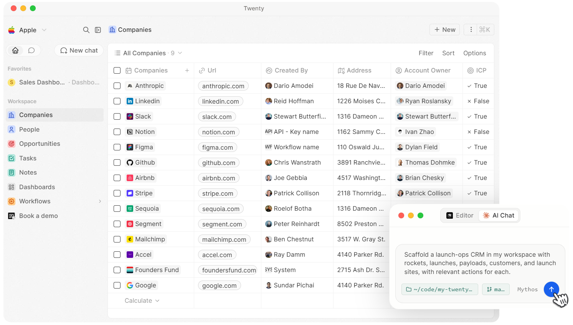Image resolution: width=573 pixels, height=325 pixels.
Task: Open the Calculate footer dropdown
Action: [x=142, y=301]
